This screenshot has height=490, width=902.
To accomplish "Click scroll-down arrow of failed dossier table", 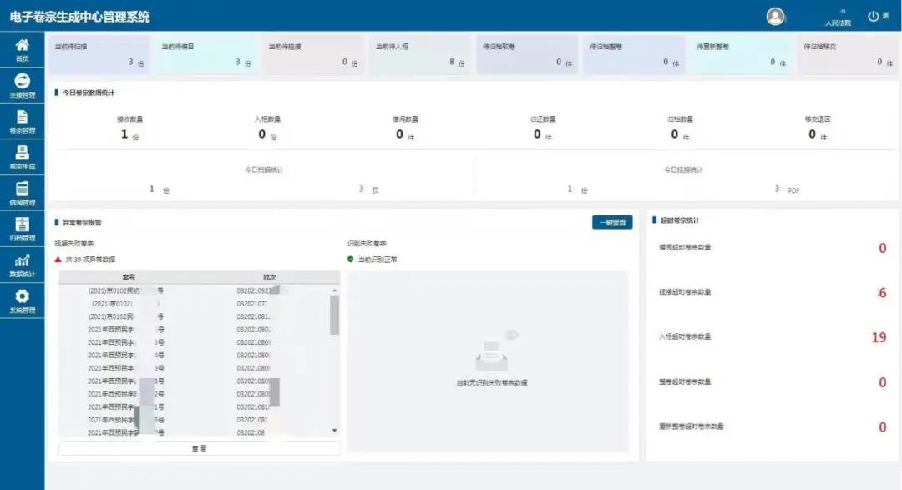I will [335, 431].
